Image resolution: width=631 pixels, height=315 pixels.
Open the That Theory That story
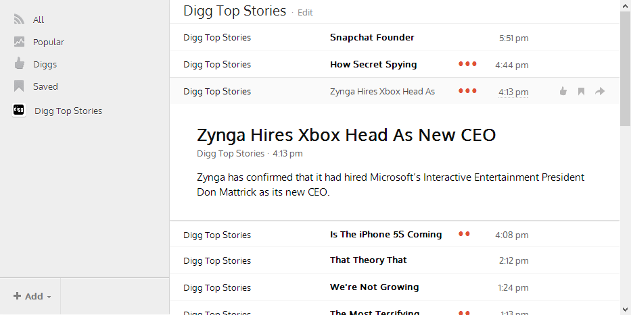[x=368, y=260]
